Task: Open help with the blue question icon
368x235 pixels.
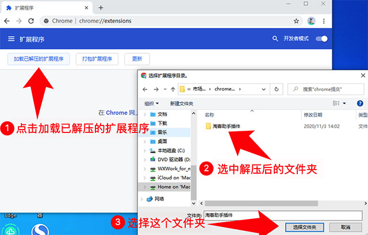Action: [x=360, y=103]
